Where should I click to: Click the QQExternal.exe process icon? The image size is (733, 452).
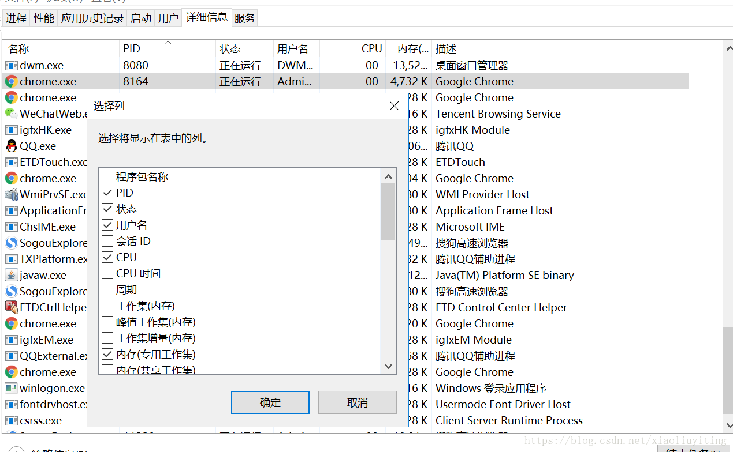(11, 356)
